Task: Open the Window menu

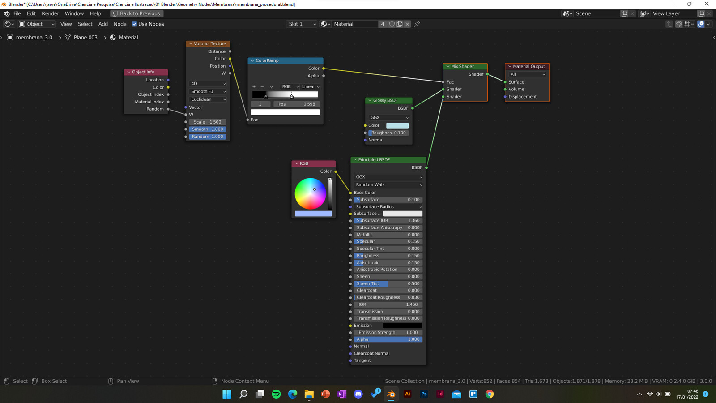Action: [x=74, y=13]
